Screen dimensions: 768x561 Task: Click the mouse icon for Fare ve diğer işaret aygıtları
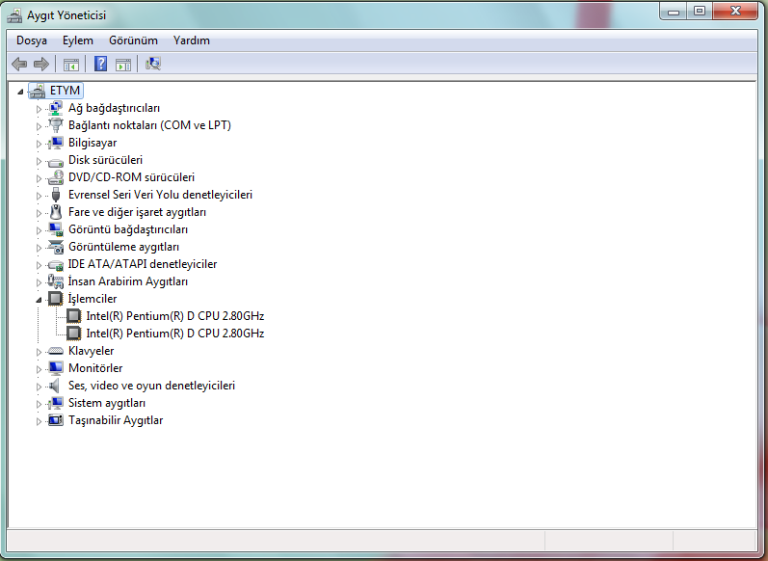tap(56, 212)
